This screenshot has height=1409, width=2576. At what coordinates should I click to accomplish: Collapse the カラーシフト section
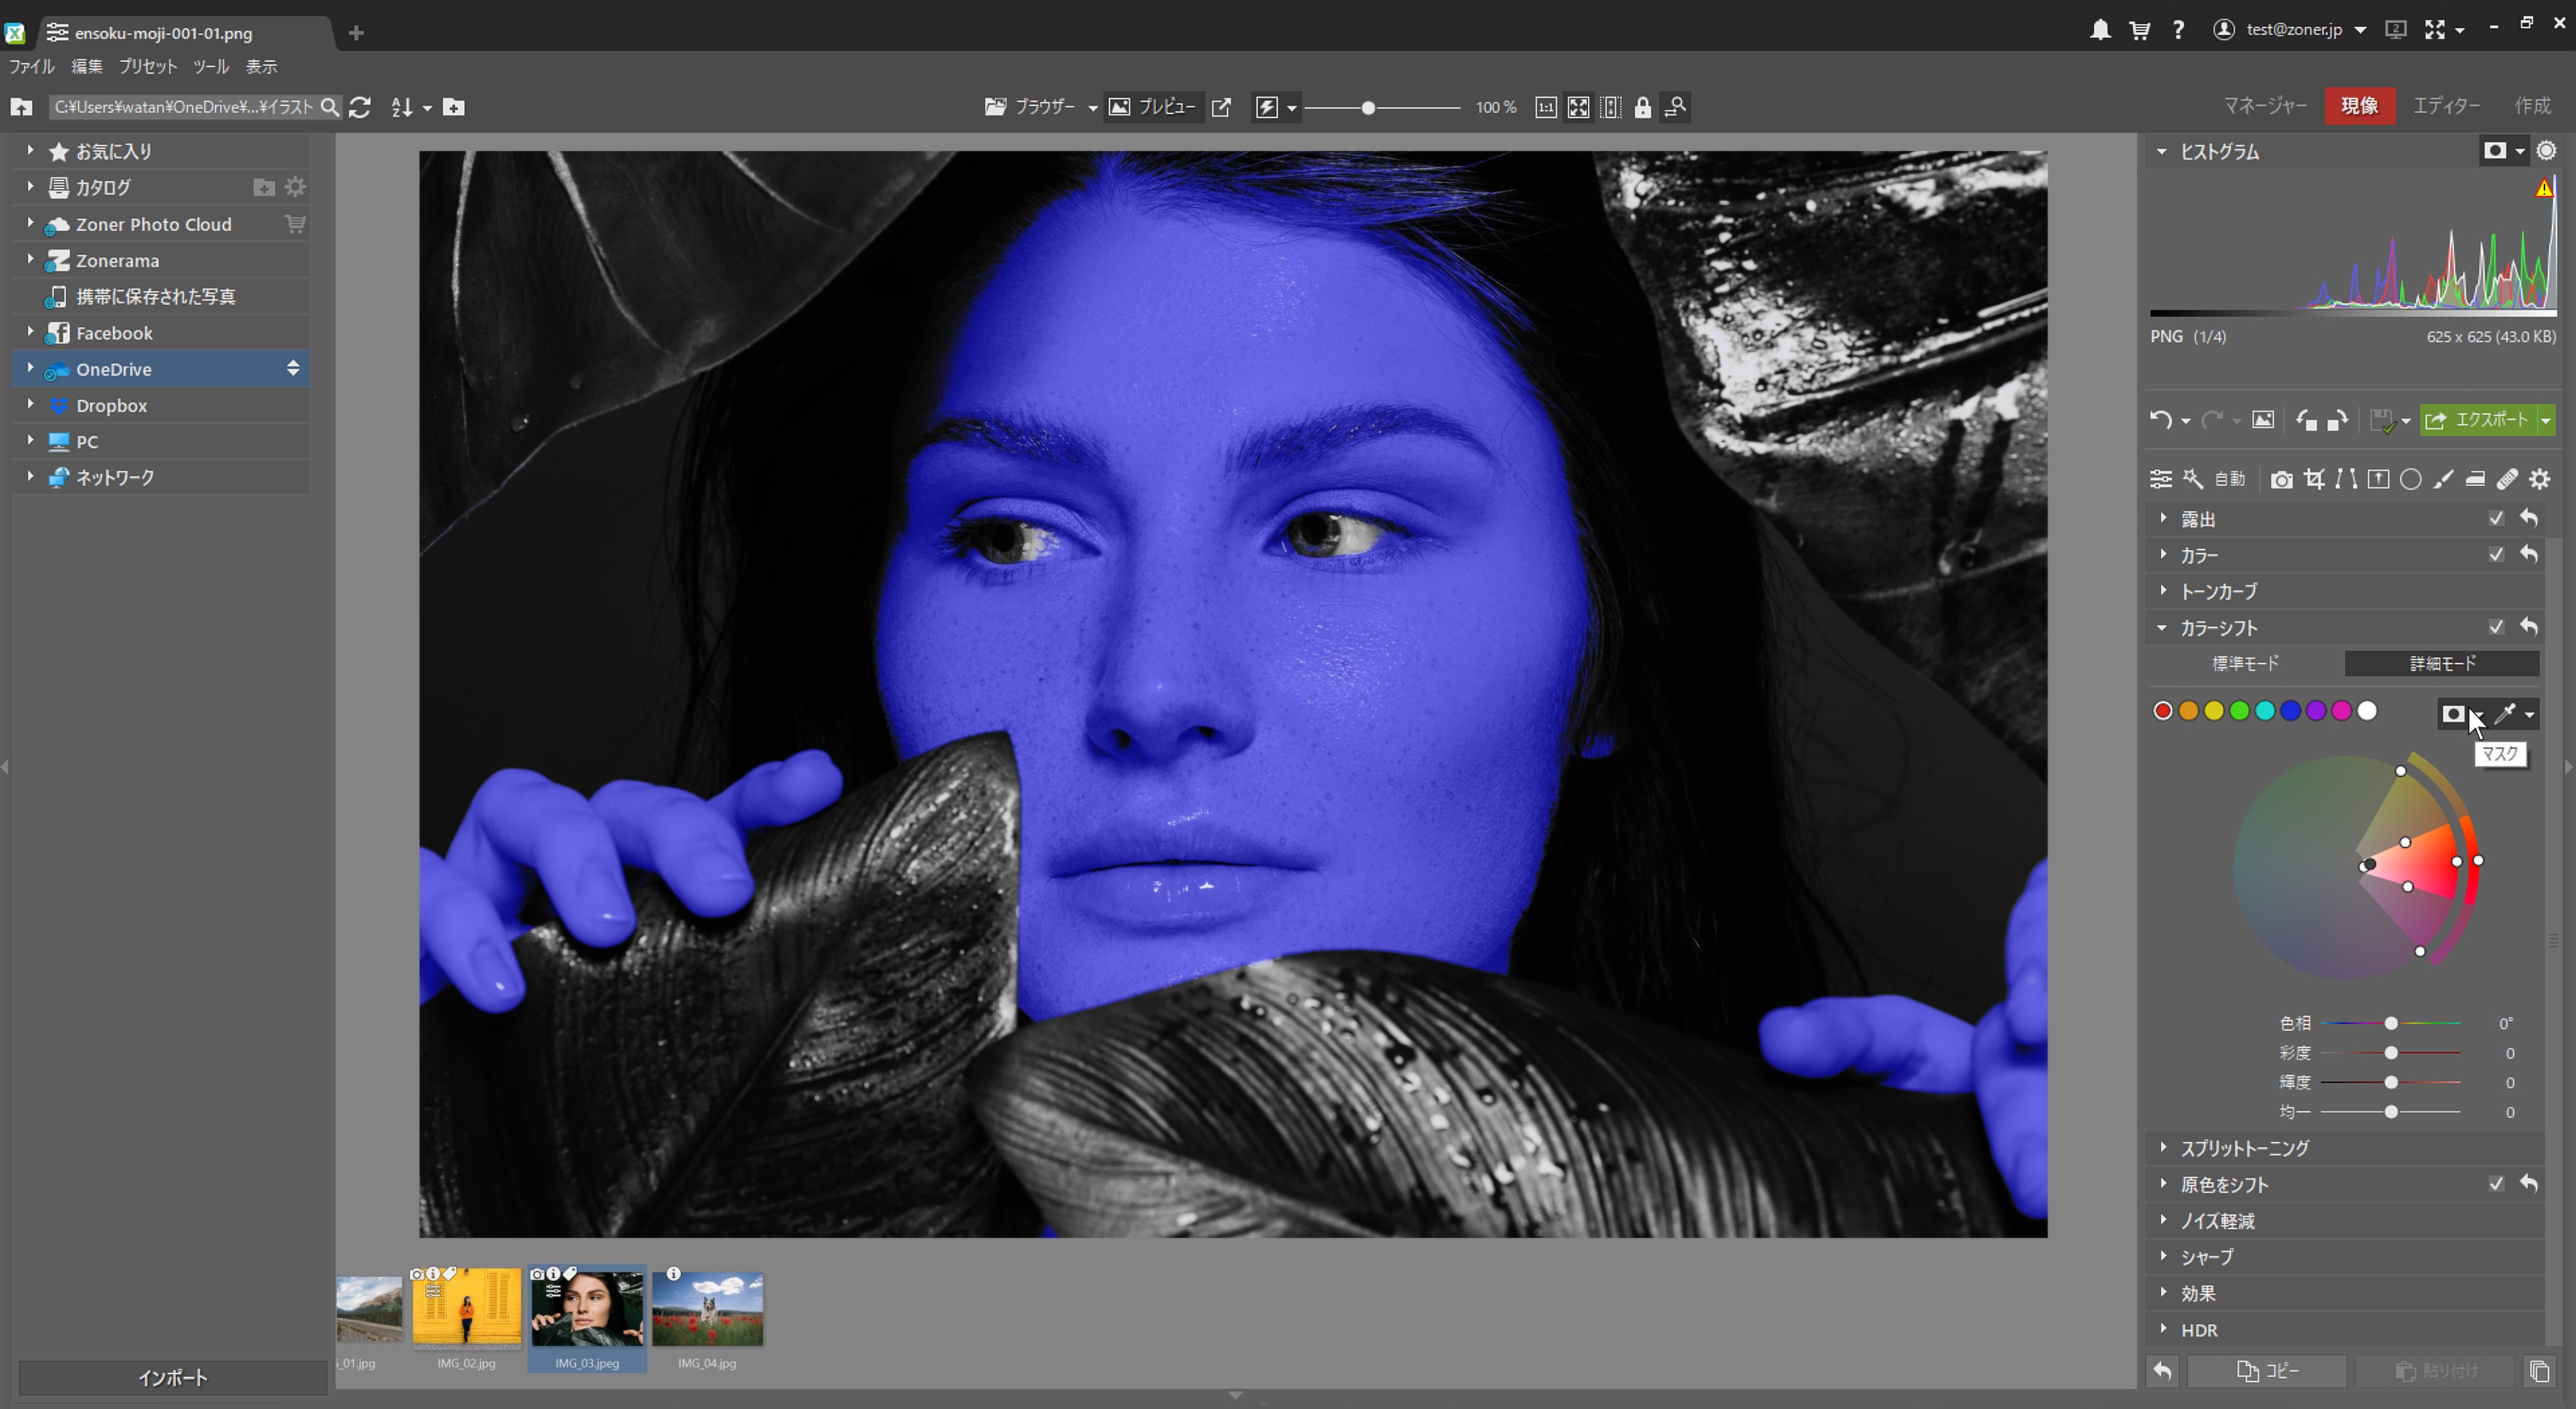coord(2162,628)
